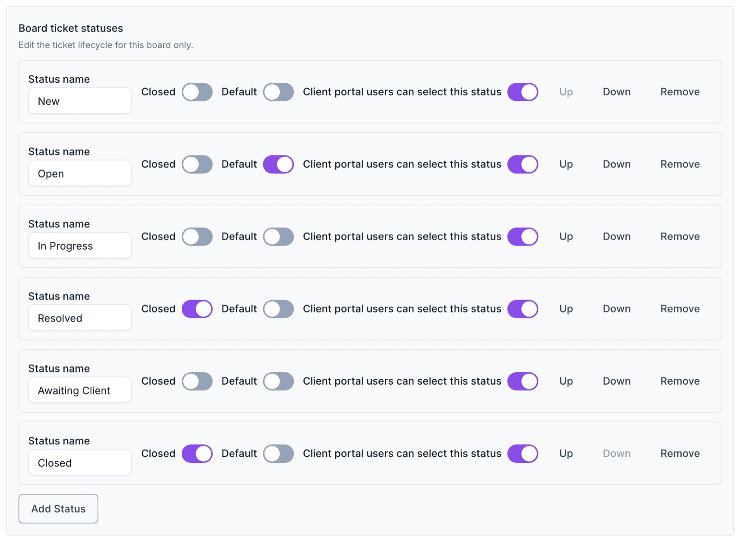Move Closed status Up
This screenshot has width=740, height=542.
(566, 454)
